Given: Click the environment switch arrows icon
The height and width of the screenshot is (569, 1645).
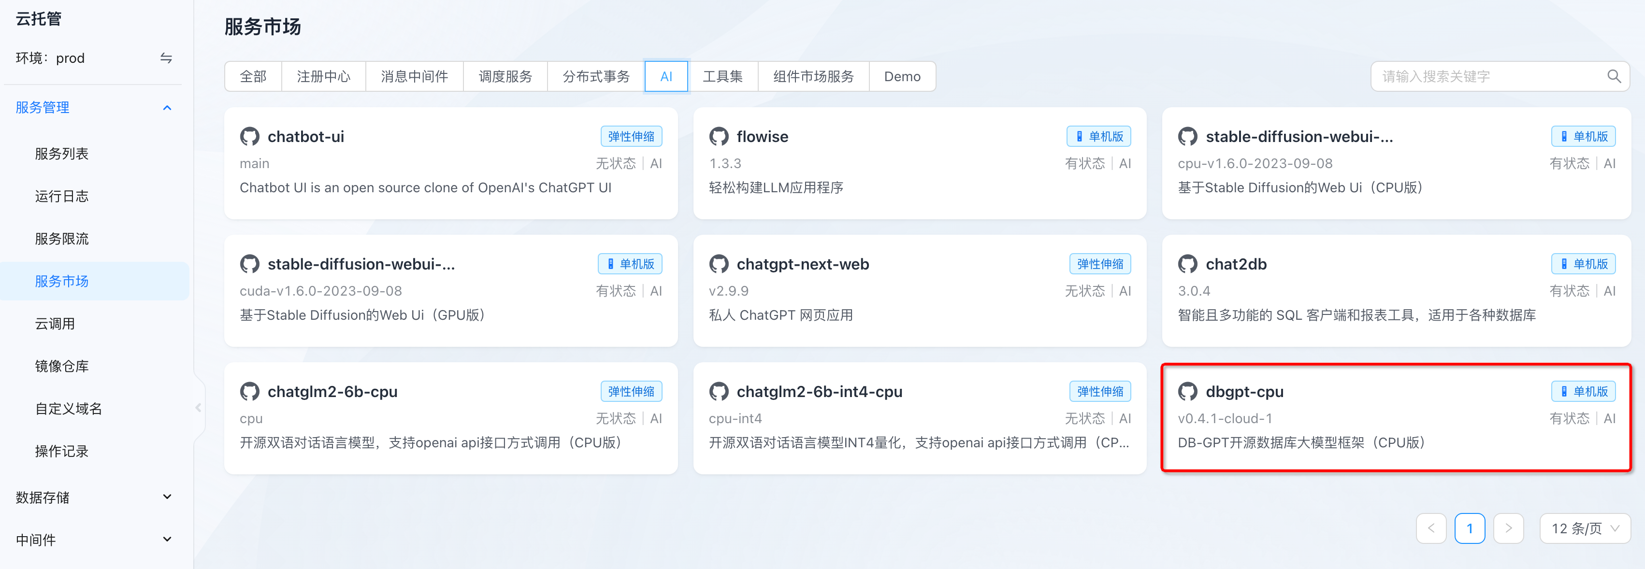Looking at the screenshot, I should tap(166, 58).
